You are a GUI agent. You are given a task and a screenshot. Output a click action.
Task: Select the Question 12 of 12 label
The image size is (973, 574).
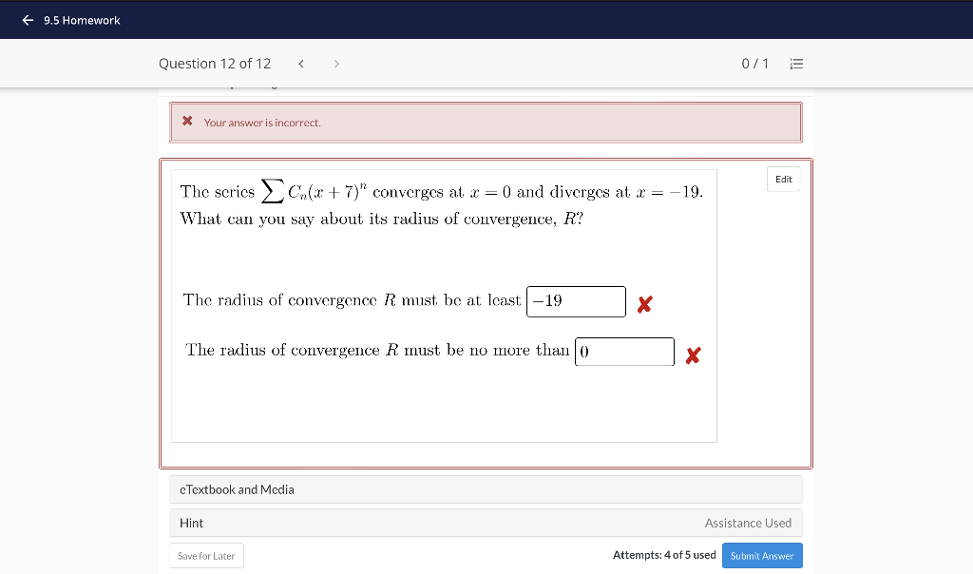pyautogui.click(x=215, y=63)
